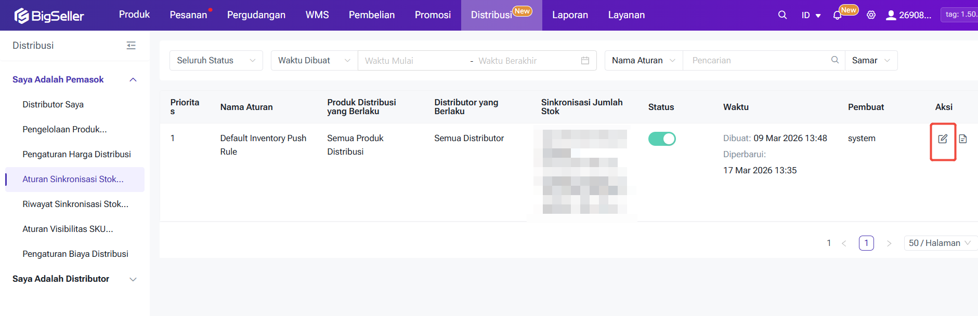
Task: Click the search magnifier in top bar
Action: pyautogui.click(x=782, y=15)
